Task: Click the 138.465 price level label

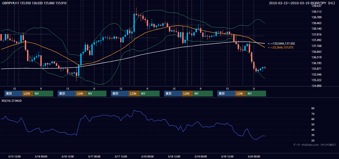Action: pyautogui.click(x=316, y=23)
